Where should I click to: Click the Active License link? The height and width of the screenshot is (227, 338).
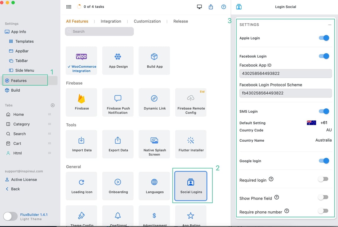21,180
